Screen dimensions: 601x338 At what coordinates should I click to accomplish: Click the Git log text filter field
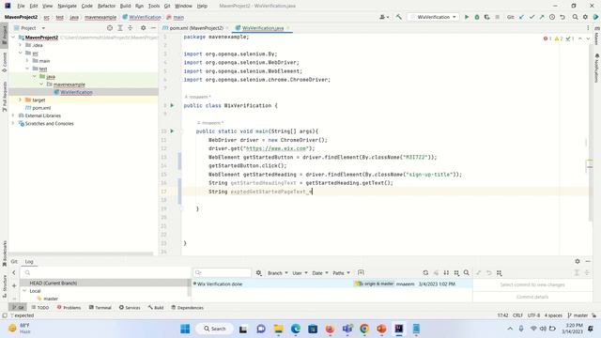(x=223, y=272)
